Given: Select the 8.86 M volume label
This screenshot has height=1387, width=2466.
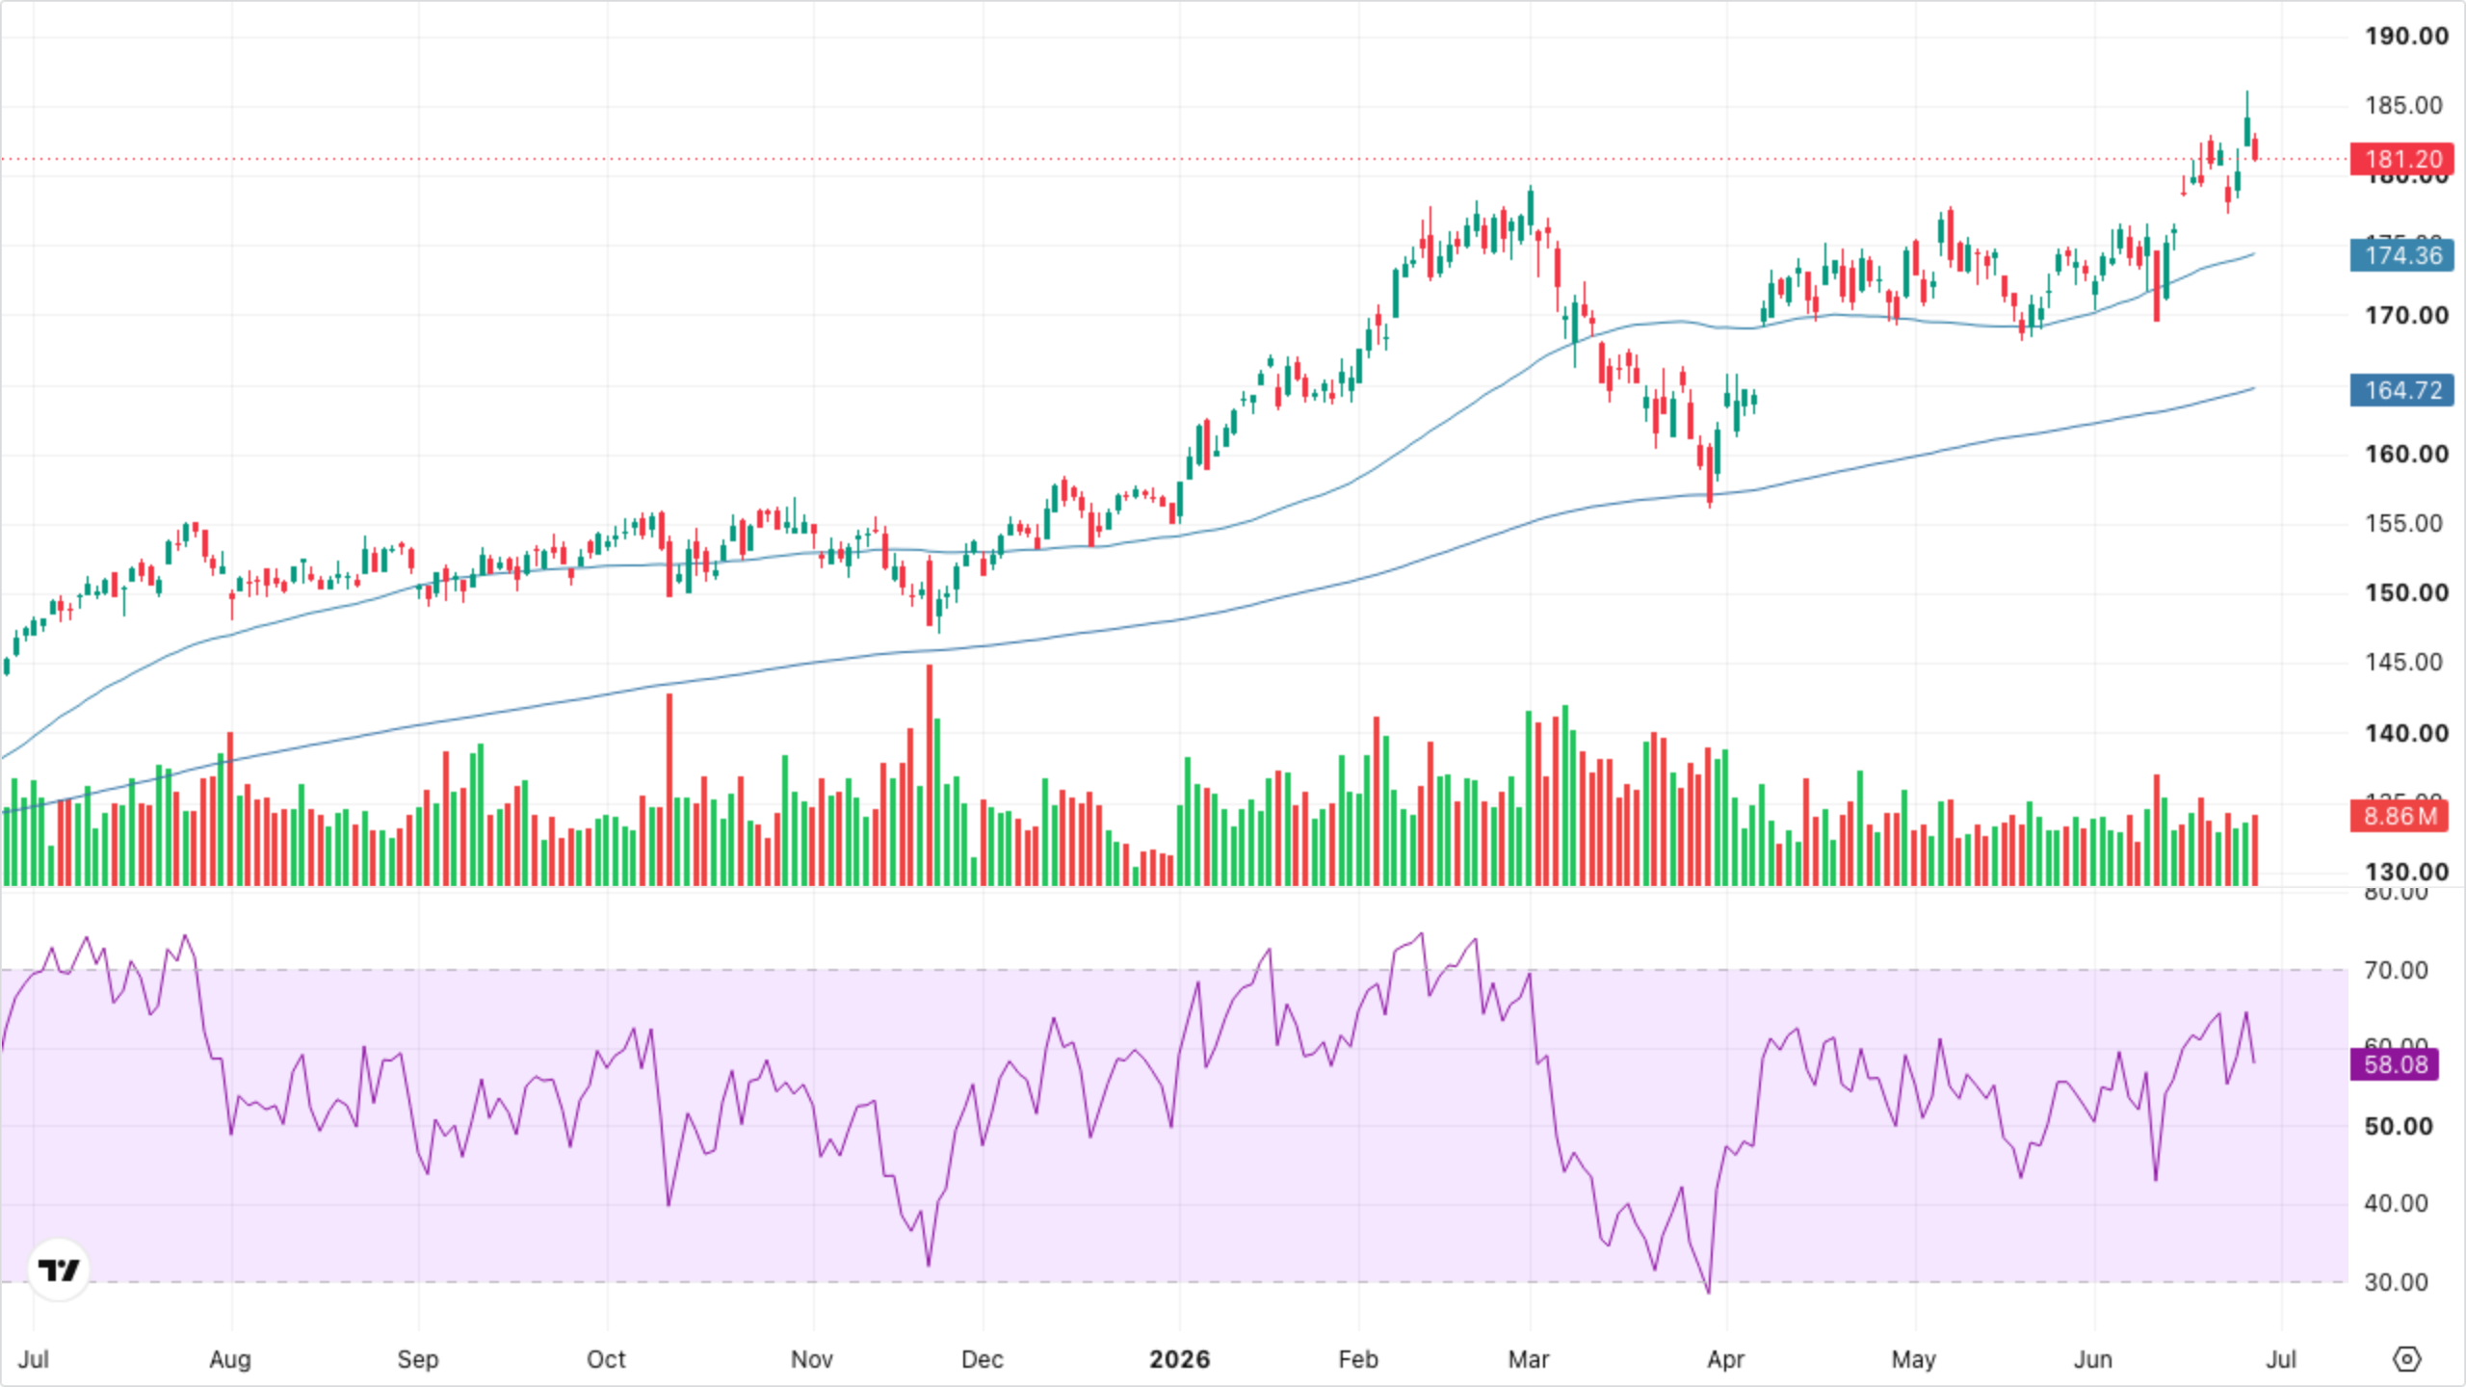Looking at the screenshot, I should [2400, 817].
